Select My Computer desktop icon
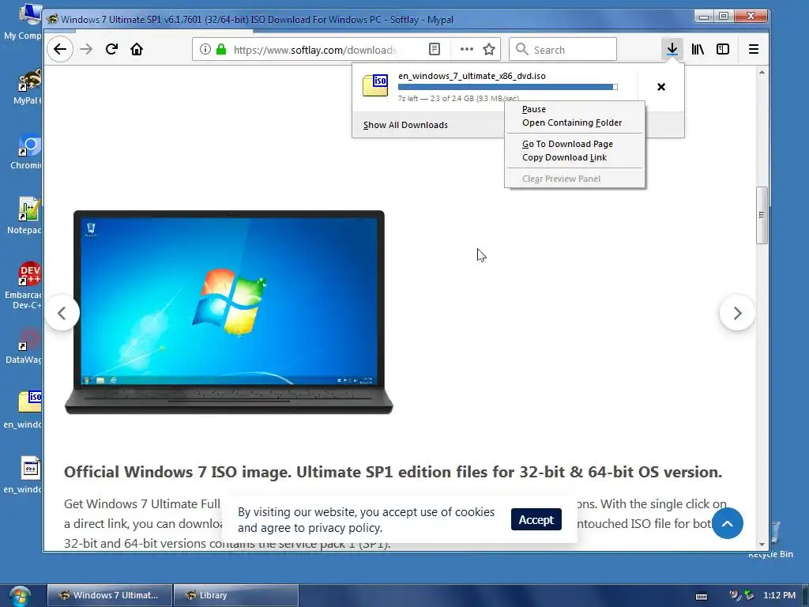The height and width of the screenshot is (607, 809). [23, 21]
